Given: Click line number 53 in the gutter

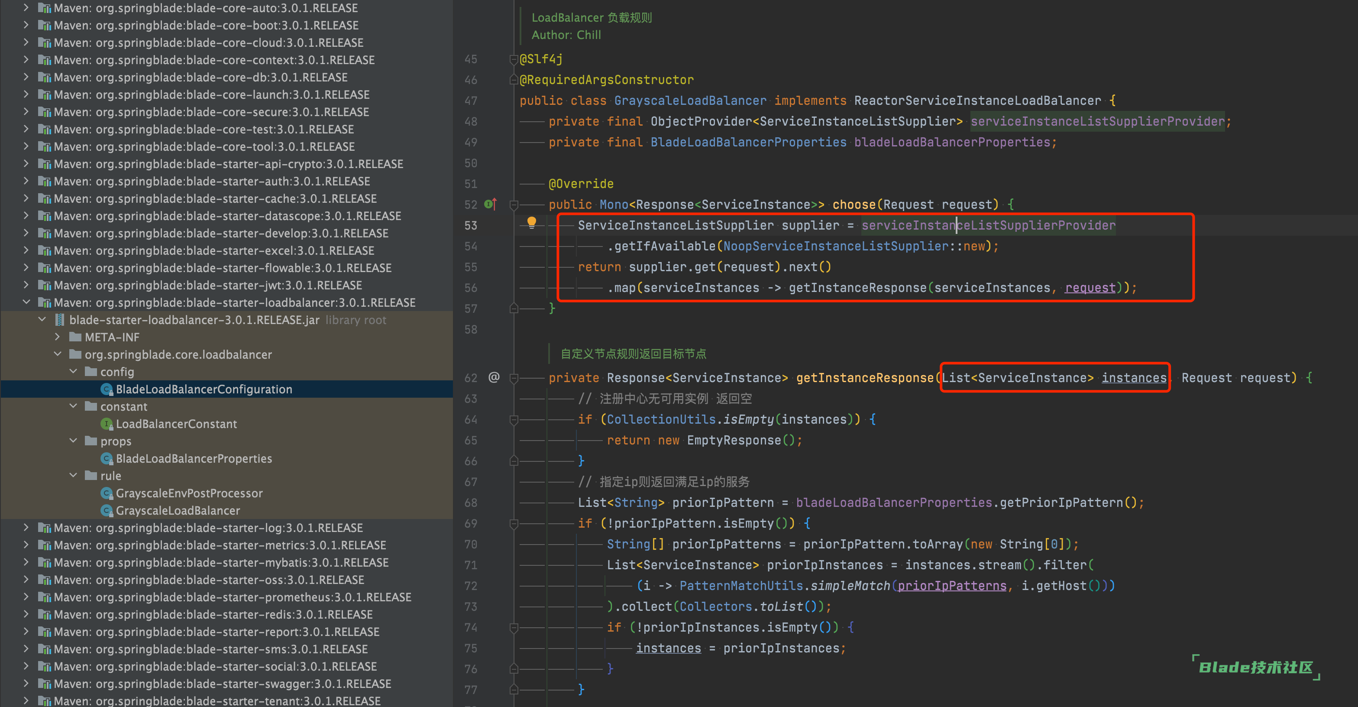Looking at the screenshot, I should (x=471, y=226).
